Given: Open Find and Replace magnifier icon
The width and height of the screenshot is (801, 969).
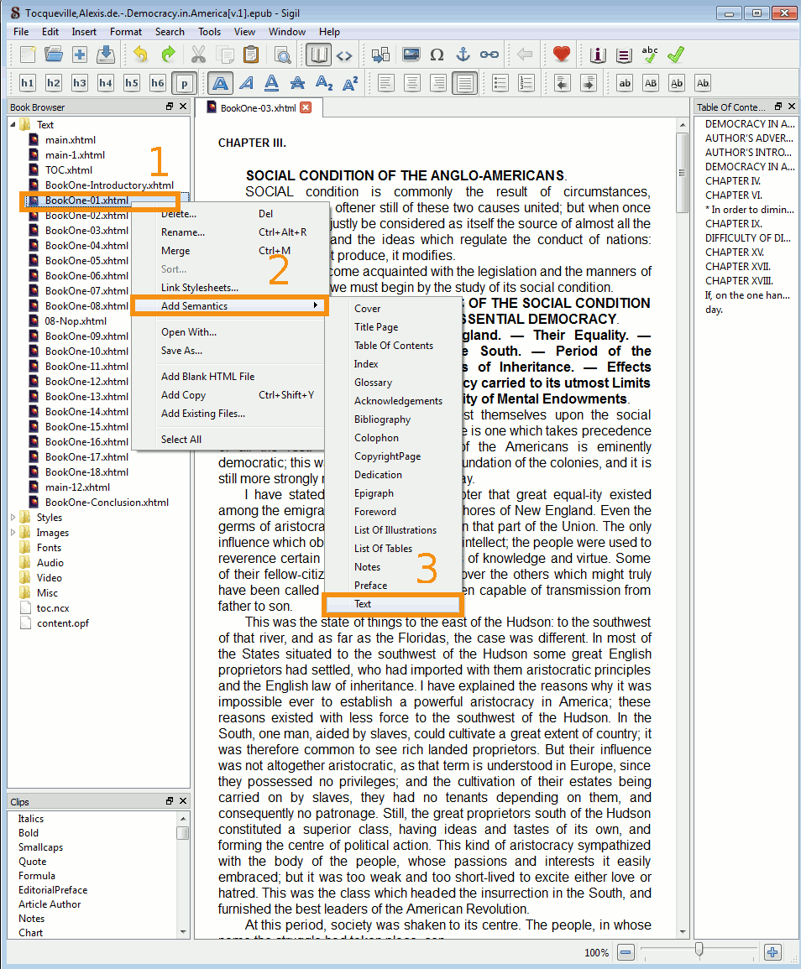Looking at the screenshot, I should coord(283,55).
